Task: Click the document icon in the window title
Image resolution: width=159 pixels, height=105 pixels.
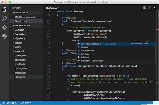Action: (x=51, y=2)
